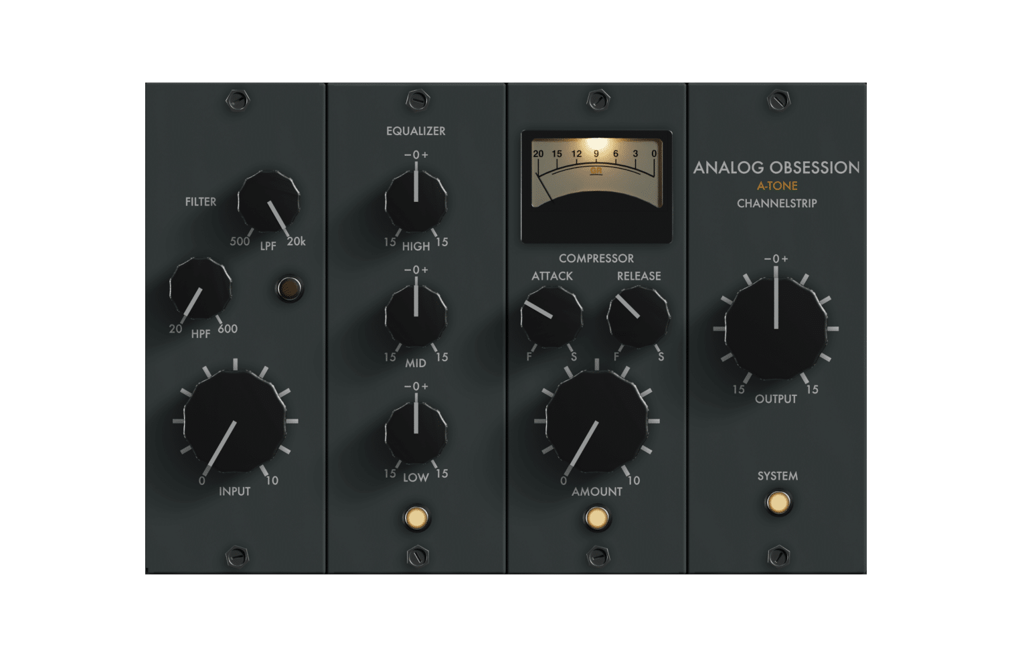This screenshot has width=1012, height=657.
Task: Click the compressor ATTACK knob
Action: [x=552, y=317]
